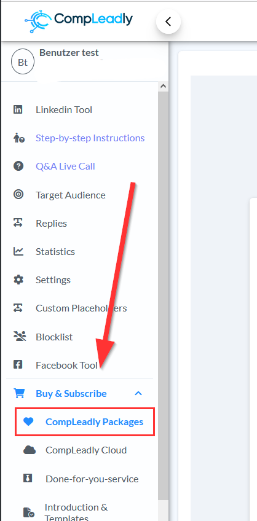This screenshot has width=257, height=521.
Task: Click the Blocklist people icon
Action: click(20, 336)
